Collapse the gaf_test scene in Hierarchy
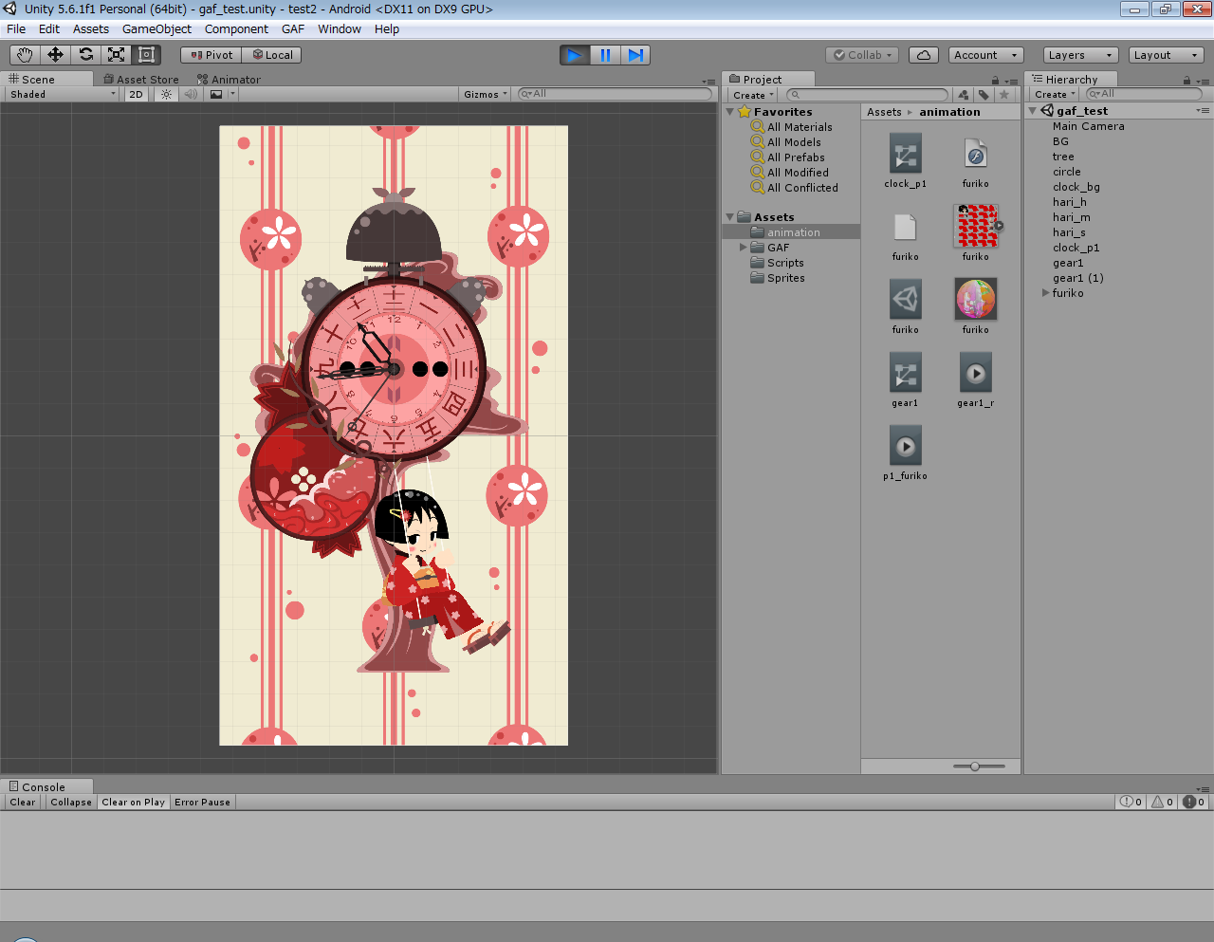The height and width of the screenshot is (942, 1214). [1033, 111]
